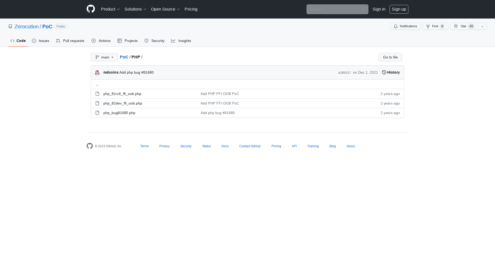Click the repository icon beside Zerocution
495x278 pixels.
tap(10, 27)
